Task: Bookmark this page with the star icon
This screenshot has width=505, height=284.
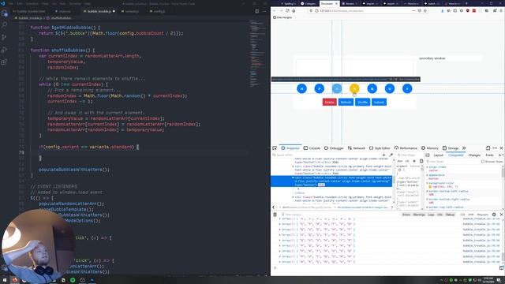Action: point(425,10)
